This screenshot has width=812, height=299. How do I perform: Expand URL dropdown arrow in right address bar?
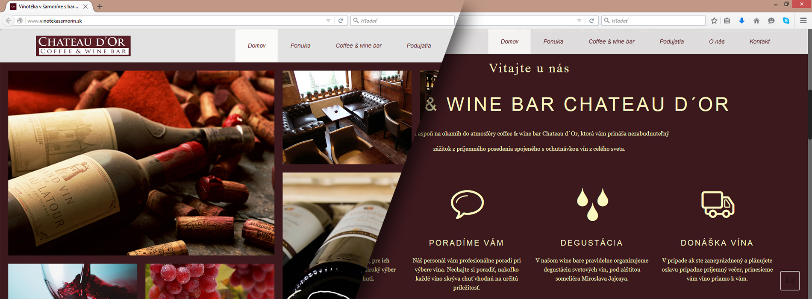(579, 21)
